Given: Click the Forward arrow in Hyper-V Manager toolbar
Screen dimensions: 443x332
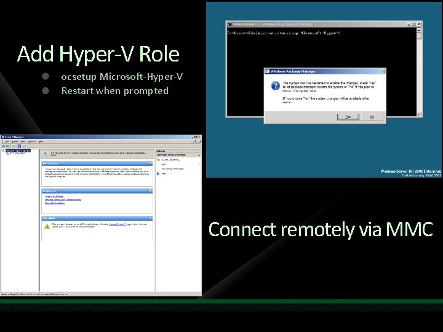Looking at the screenshot, I should tap(8, 146).
